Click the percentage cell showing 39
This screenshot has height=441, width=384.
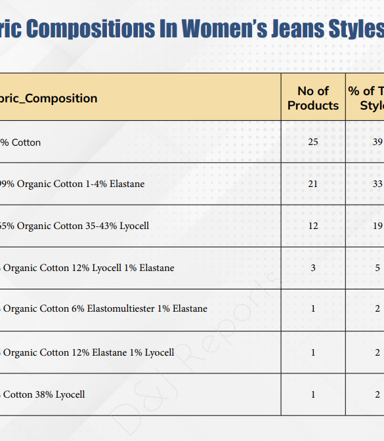click(365, 142)
